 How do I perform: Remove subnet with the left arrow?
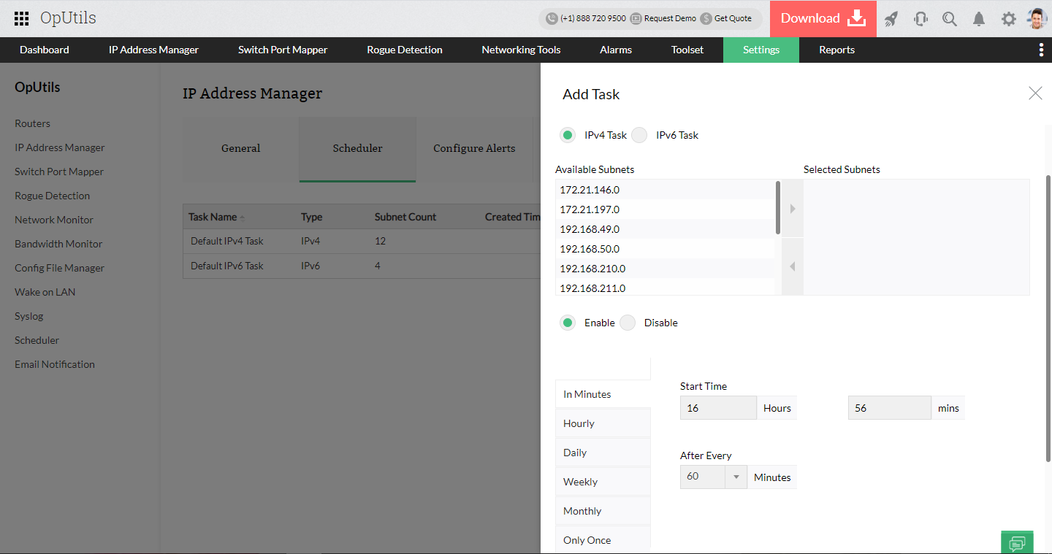click(x=793, y=267)
